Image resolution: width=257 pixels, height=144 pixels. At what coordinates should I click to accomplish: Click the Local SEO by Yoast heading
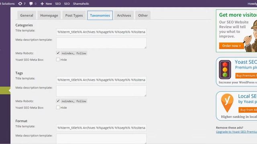247,99
